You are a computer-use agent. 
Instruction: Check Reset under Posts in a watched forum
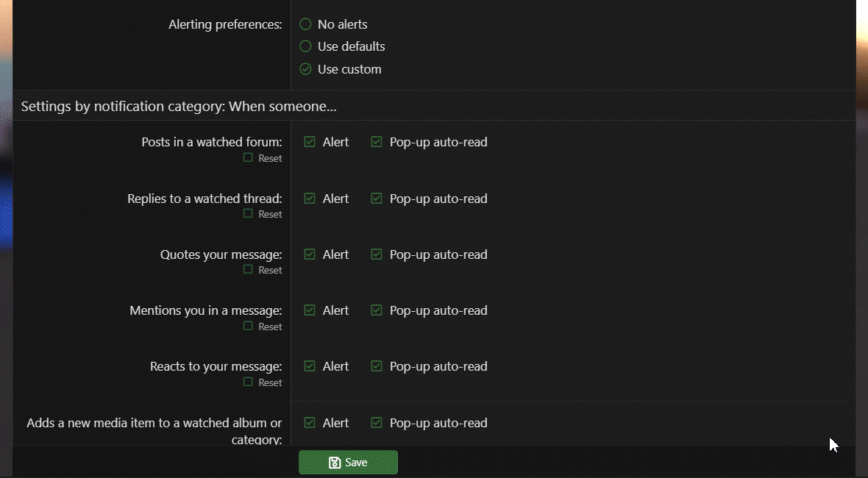[x=249, y=158]
